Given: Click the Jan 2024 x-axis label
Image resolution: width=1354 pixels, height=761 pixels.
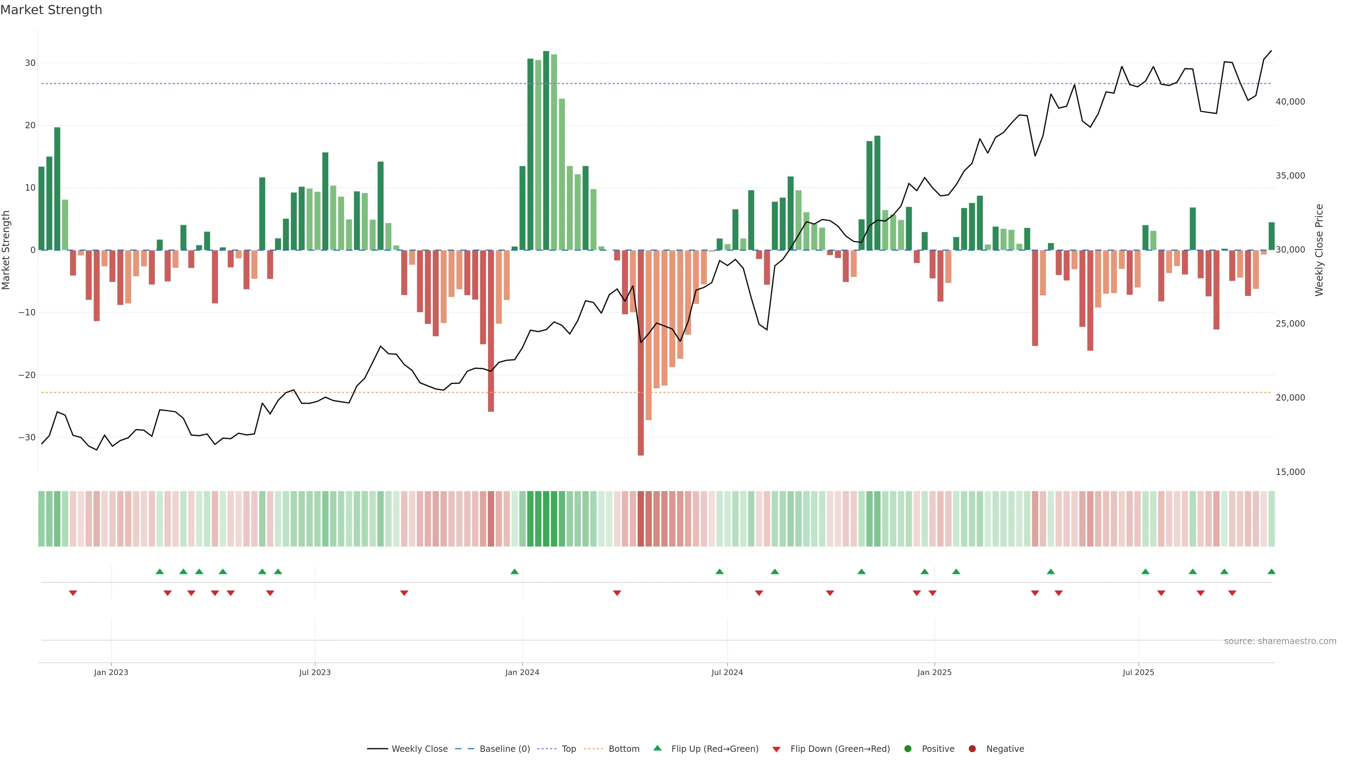Looking at the screenshot, I should (x=522, y=672).
